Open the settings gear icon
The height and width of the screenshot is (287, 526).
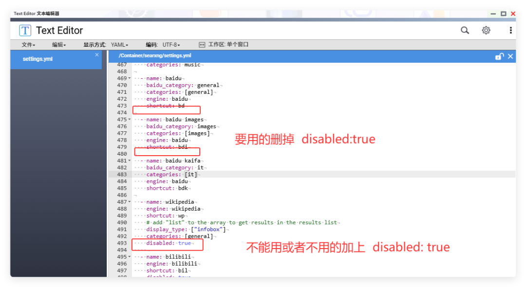tap(486, 30)
